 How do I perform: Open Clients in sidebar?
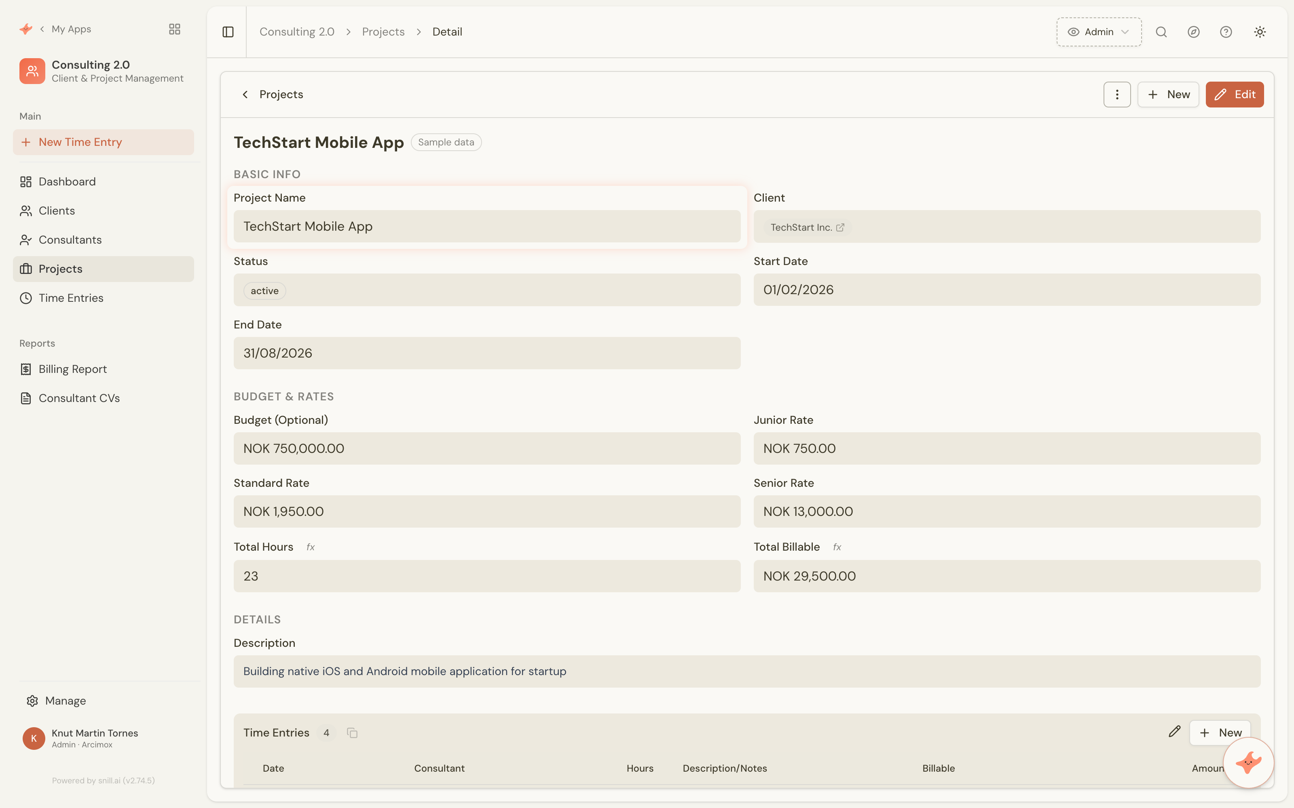[103, 210]
